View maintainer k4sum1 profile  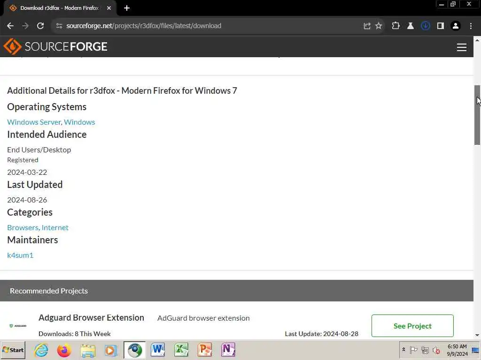(x=20, y=255)
